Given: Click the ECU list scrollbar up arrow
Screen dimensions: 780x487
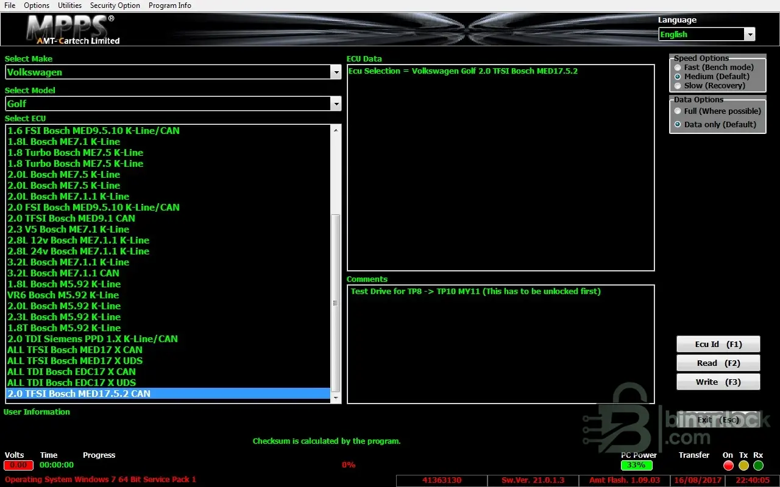Looking at the screenshot, I should tap(336, 130).
